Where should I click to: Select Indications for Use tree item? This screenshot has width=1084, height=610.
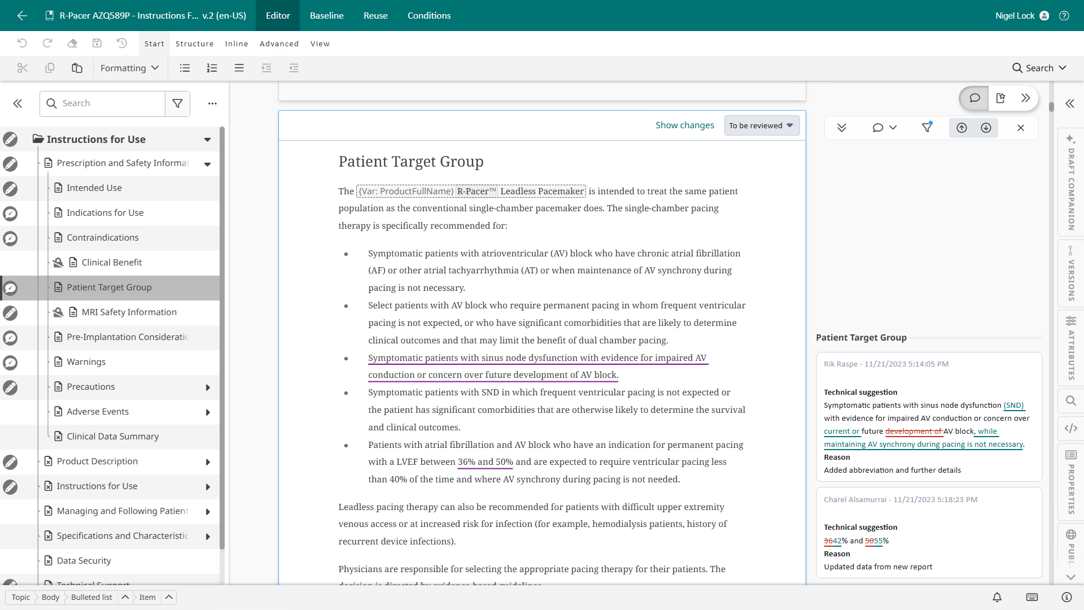click(x=105, y=213)
